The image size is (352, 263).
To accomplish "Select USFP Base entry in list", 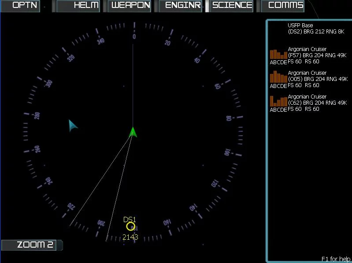I will (300, 26).
